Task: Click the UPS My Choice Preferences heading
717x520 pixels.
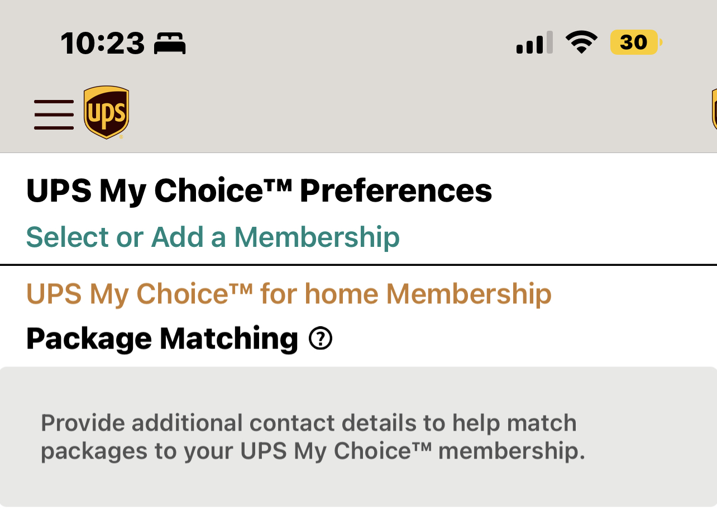Action: [259, 191]
